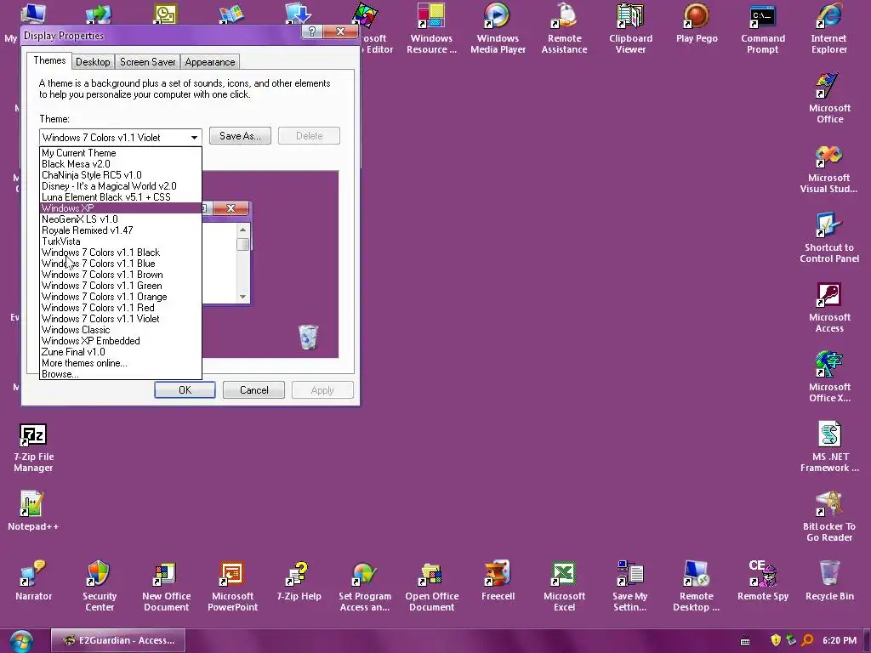
Task: Select Windows 7 Colors v1.1 Orange
Action: click(x=121, y=297)
